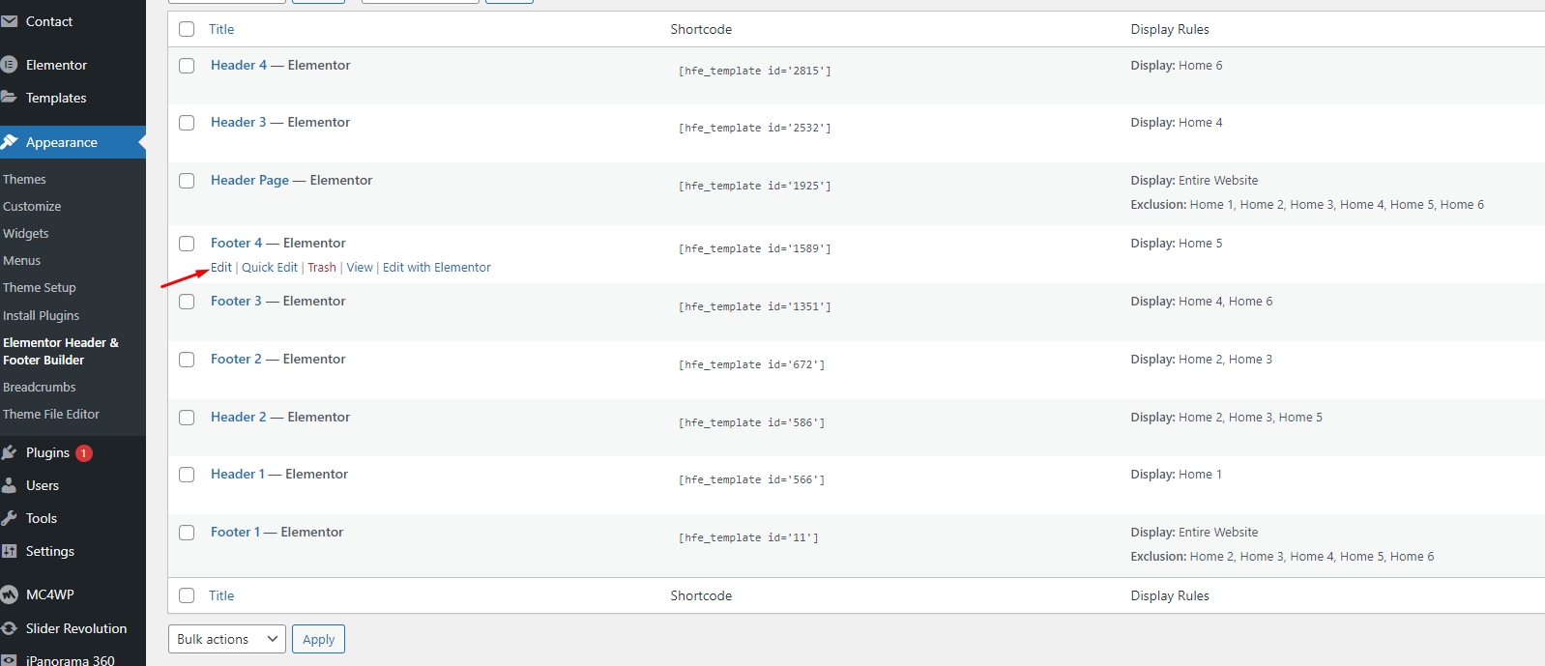Select the Footer 3 row checkbox
Screen dimensions: 1545x666
(187, 302)
